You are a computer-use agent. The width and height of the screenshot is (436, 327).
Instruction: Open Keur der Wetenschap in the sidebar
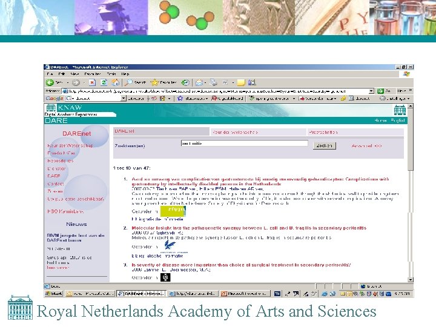tap(70, 145)
